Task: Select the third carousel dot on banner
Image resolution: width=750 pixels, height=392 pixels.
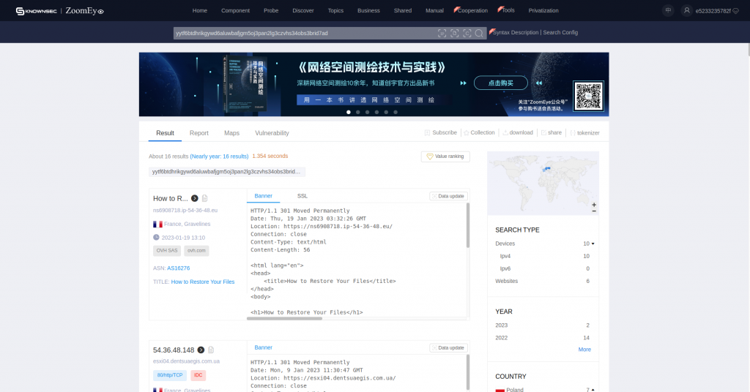Action: (x=368, y=112)
